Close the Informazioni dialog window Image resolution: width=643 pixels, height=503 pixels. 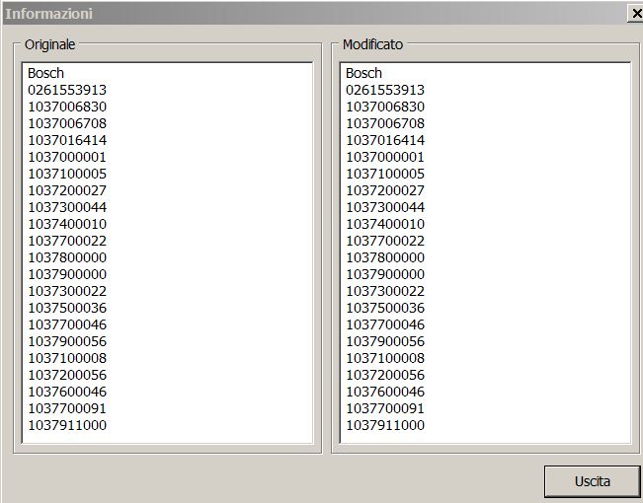click(634, 14)
